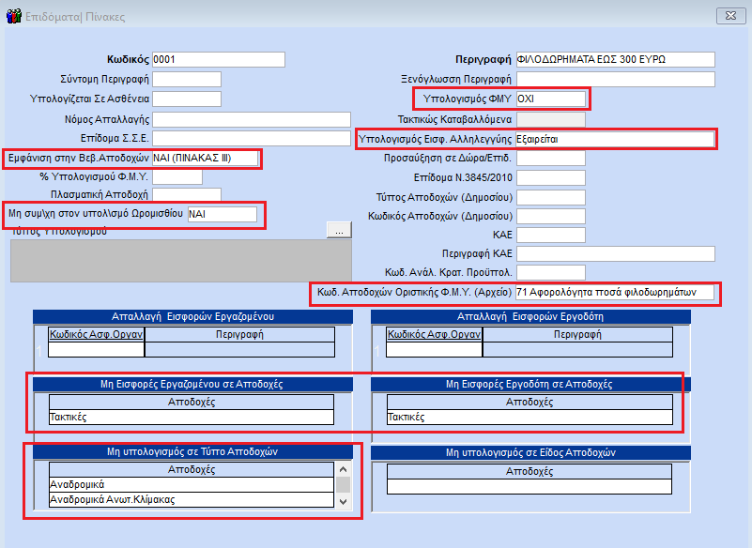Click the Νόμος Απαλλαγής input field
The height and width of the screenshot is (548, 752).
coord(250,119)
